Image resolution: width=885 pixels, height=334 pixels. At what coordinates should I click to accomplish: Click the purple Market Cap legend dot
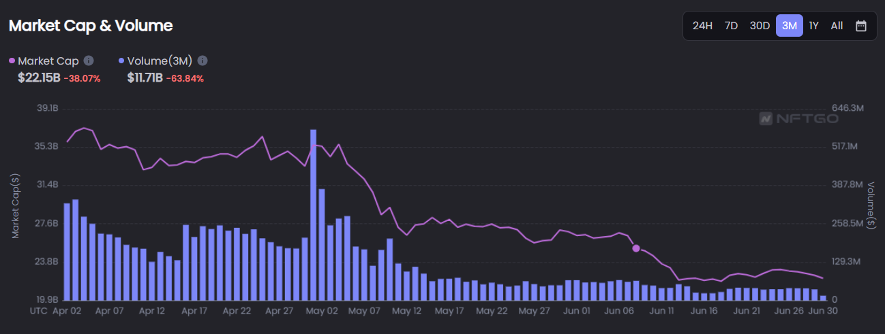click(x=12, y=61)
